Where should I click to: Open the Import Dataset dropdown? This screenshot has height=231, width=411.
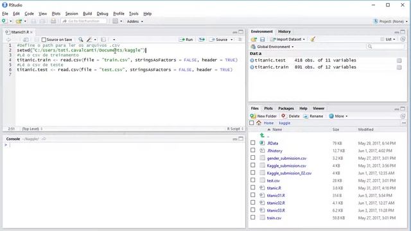(x=288, y=39)
